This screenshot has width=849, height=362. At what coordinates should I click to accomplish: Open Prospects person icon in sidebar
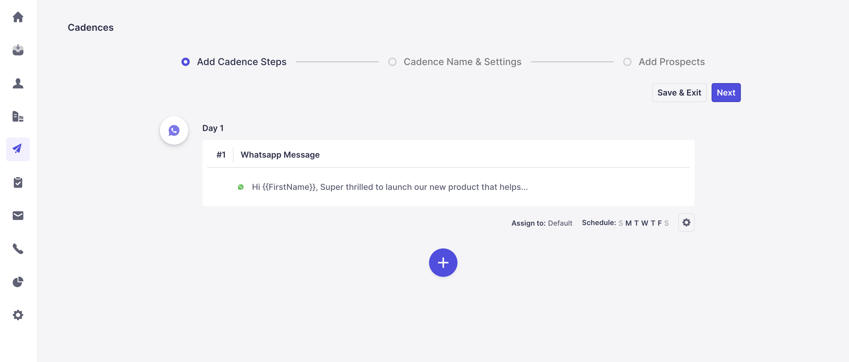(18, 83)
